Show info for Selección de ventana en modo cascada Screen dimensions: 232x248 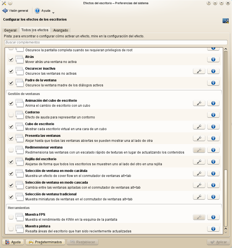coord(213,185)
